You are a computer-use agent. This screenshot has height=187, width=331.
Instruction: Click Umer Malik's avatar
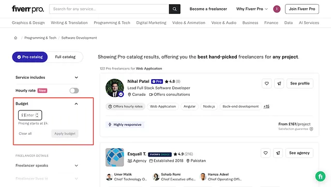coord(109,177)
